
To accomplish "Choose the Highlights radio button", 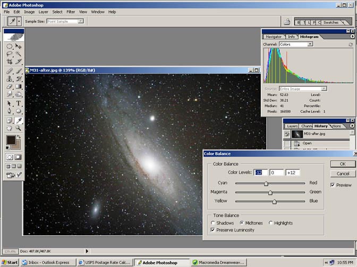I will pos(271,223).
